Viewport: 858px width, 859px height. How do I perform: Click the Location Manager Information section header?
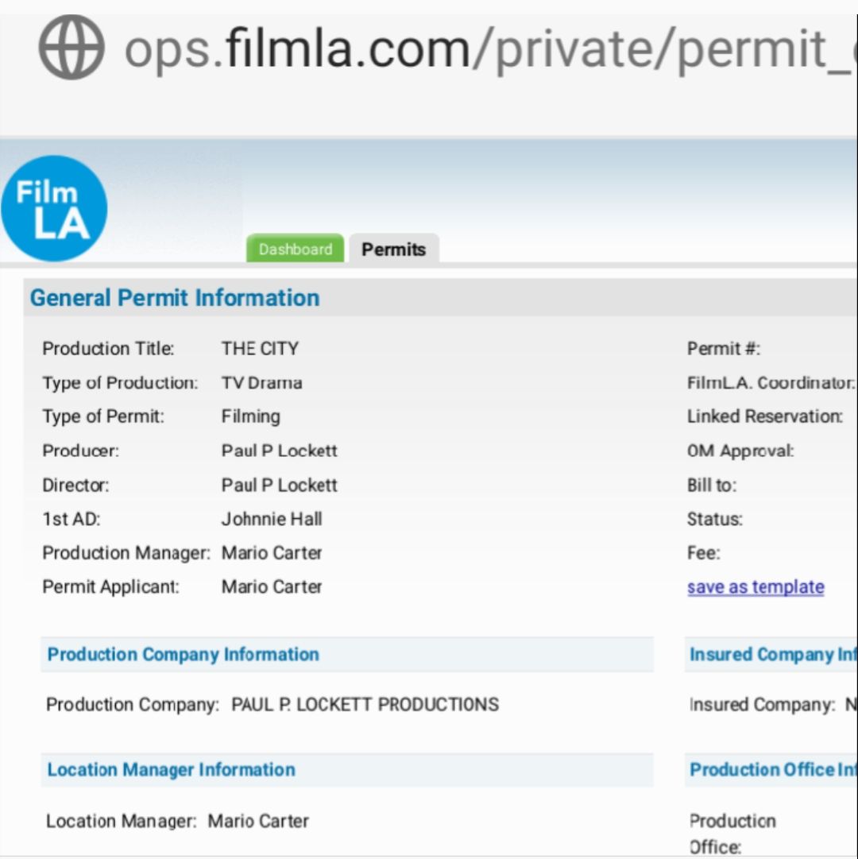171,770
